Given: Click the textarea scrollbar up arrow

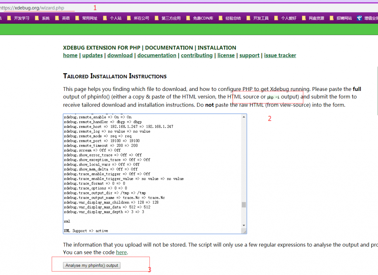Looking at the screenshot, I should click(x=244, y=117).
